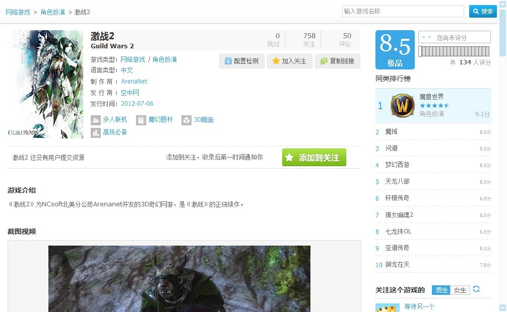
Task: Click the 等待另一个 user avatar
Action: (x=388, y=308)
